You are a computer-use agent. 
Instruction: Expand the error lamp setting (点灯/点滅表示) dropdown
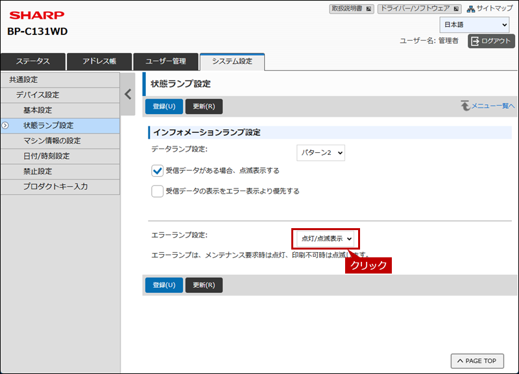(326, 239)
